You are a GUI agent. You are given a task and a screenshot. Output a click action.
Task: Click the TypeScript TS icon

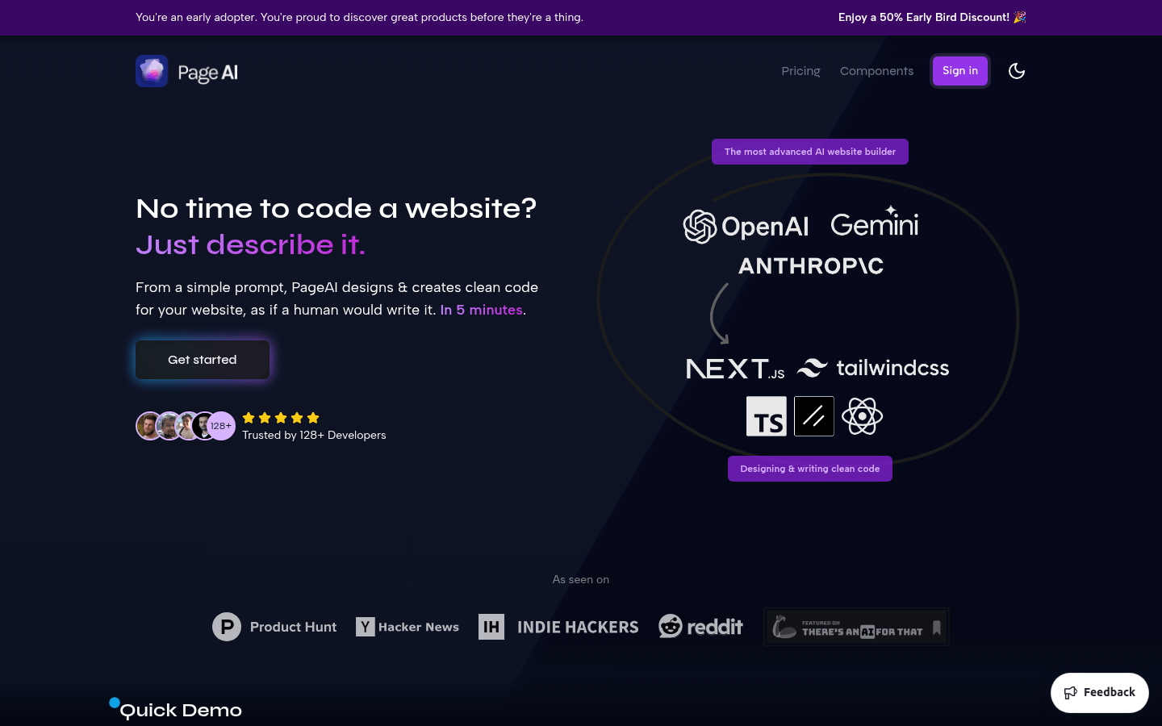click(766, 416)
